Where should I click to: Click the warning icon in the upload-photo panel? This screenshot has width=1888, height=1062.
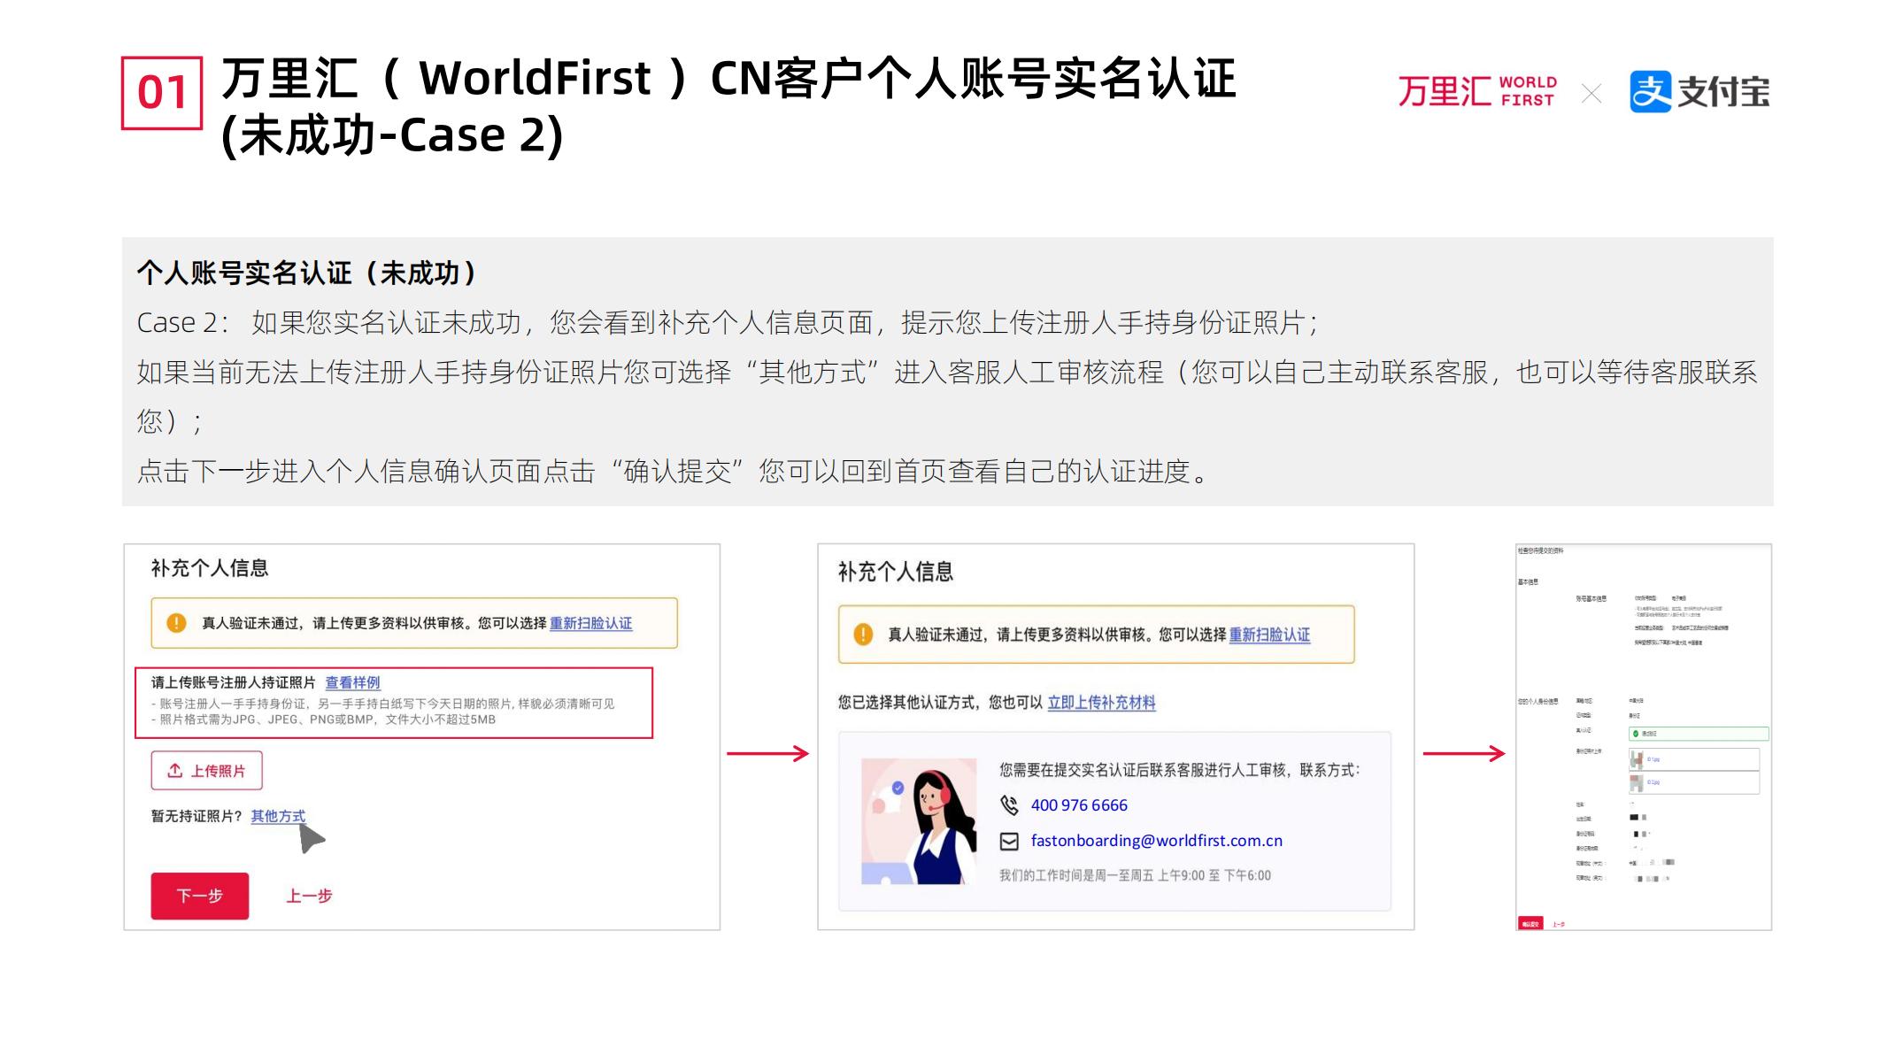coord(176,623)
